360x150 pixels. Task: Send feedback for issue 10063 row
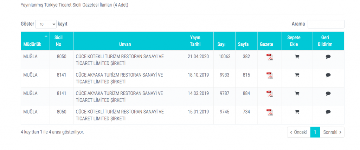(x=328, y=57)
